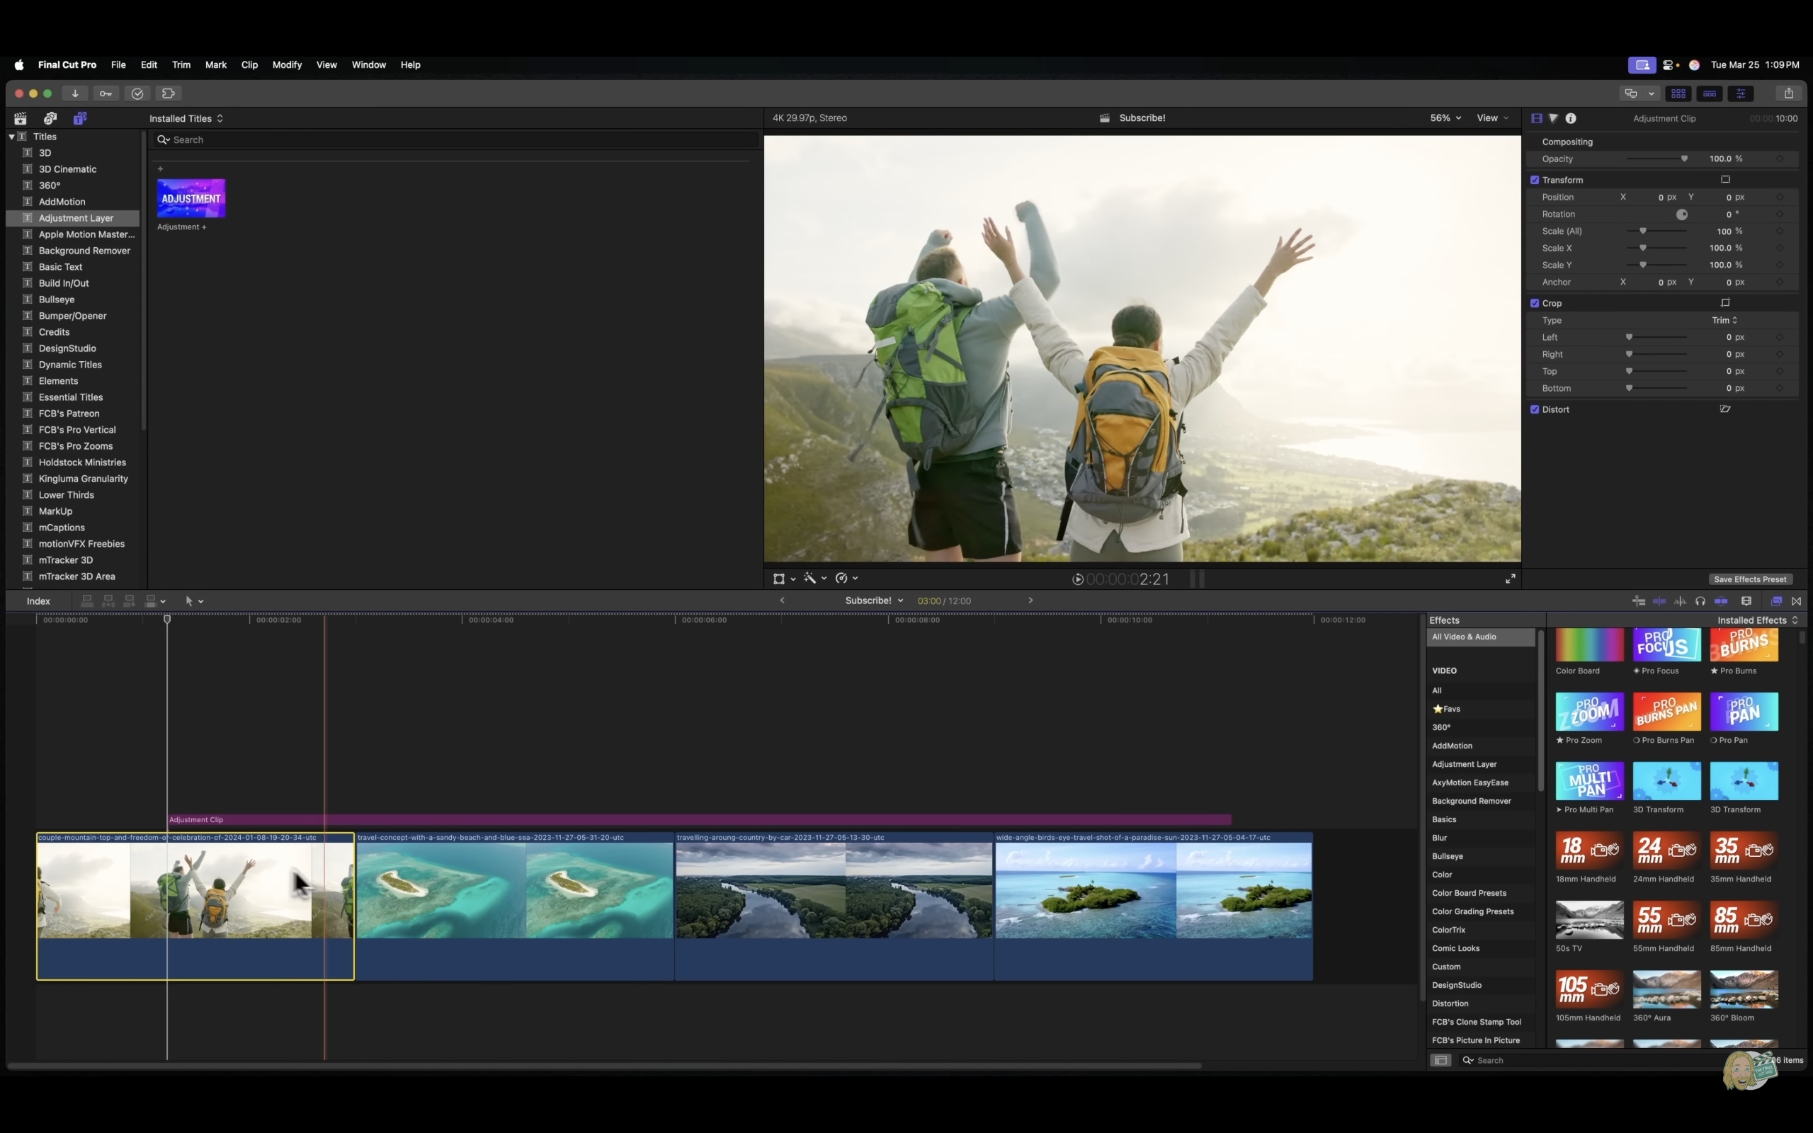Viewport: 1813px width, 1133px height.
Task: Click the Distort onscreen controls icon
Action: (1725, 409)
